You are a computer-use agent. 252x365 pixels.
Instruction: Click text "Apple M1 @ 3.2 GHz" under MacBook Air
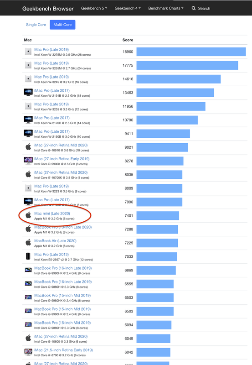coord(48,246)
